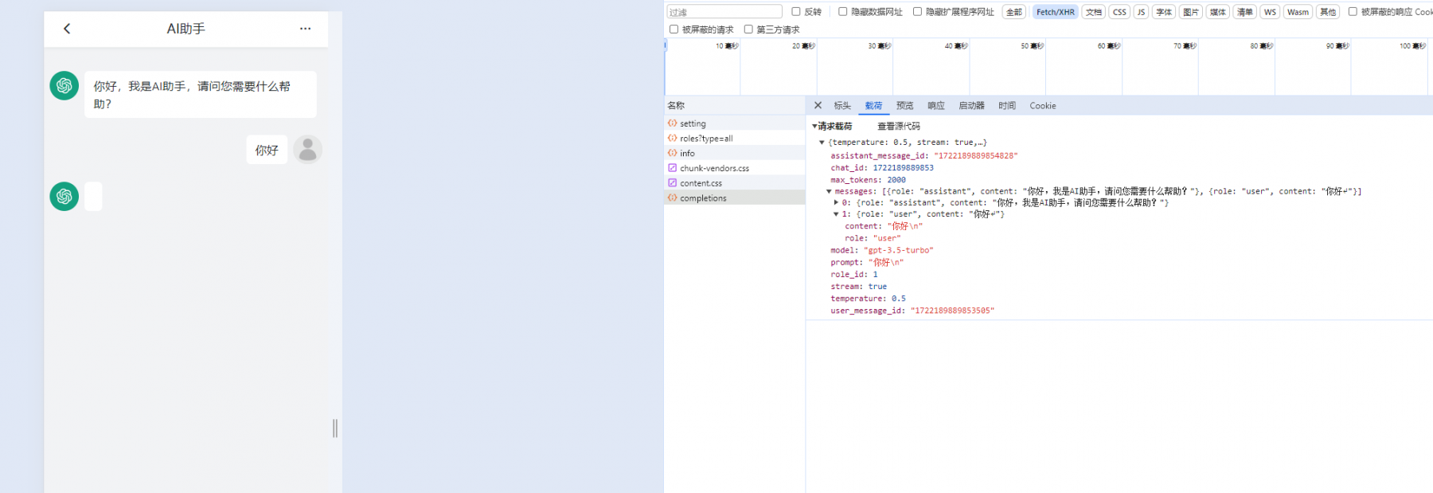The height and width of the screenshot is (493, 1433).
Task: Click the content.css stylesheet icon
Action: (x=673, y=183)
